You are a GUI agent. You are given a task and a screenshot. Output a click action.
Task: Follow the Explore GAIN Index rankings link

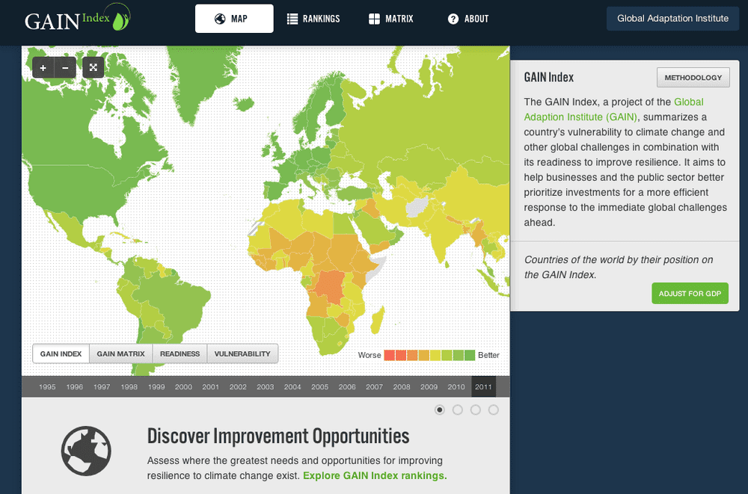pos(375,475)
